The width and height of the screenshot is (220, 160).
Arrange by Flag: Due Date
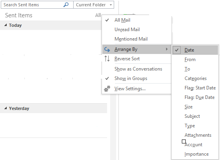[x=195, y=97]
